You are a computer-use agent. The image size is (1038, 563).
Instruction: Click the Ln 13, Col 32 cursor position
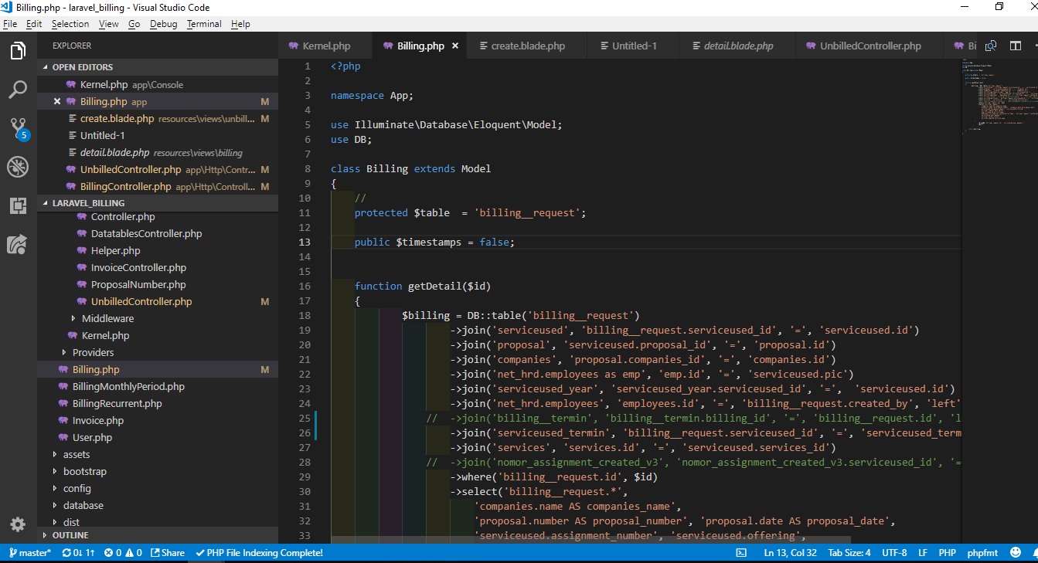tap(790, 553)
